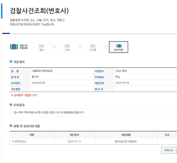Screen dimensions: 177x163
Task: Click the 목록으로 button
Action: (x=168, y=150)
